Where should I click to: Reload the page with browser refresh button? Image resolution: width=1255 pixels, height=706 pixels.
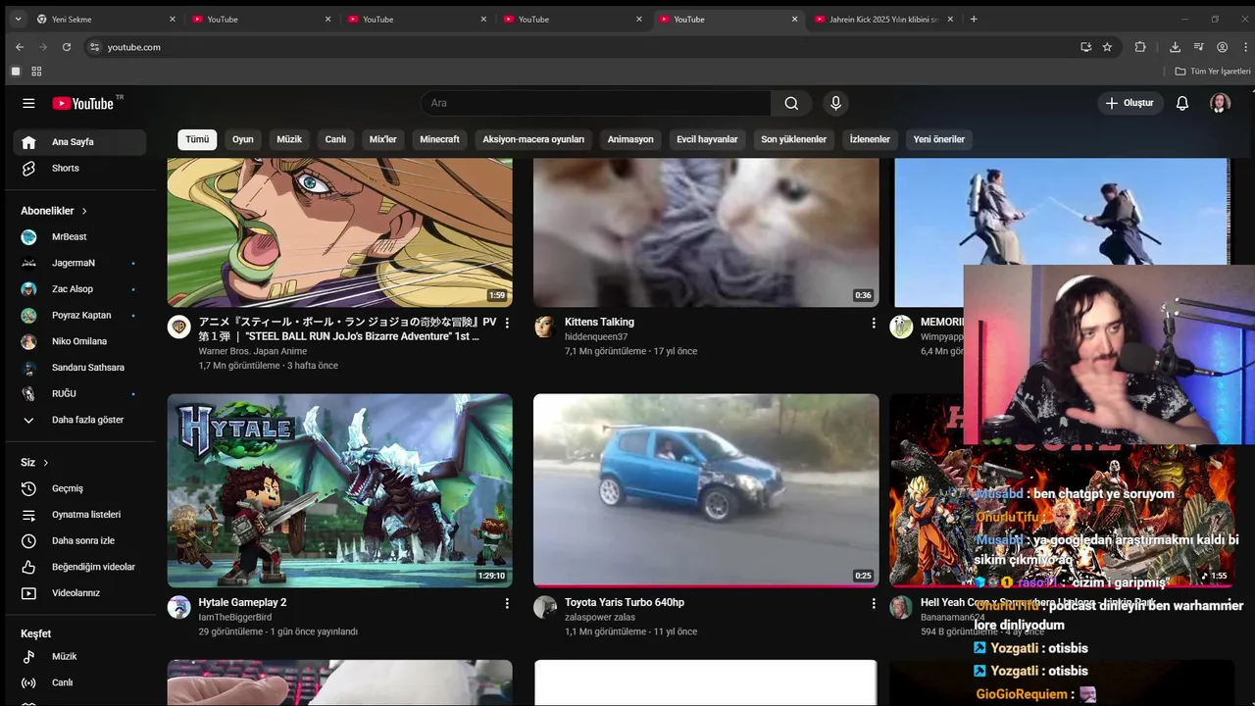point(67,47)
